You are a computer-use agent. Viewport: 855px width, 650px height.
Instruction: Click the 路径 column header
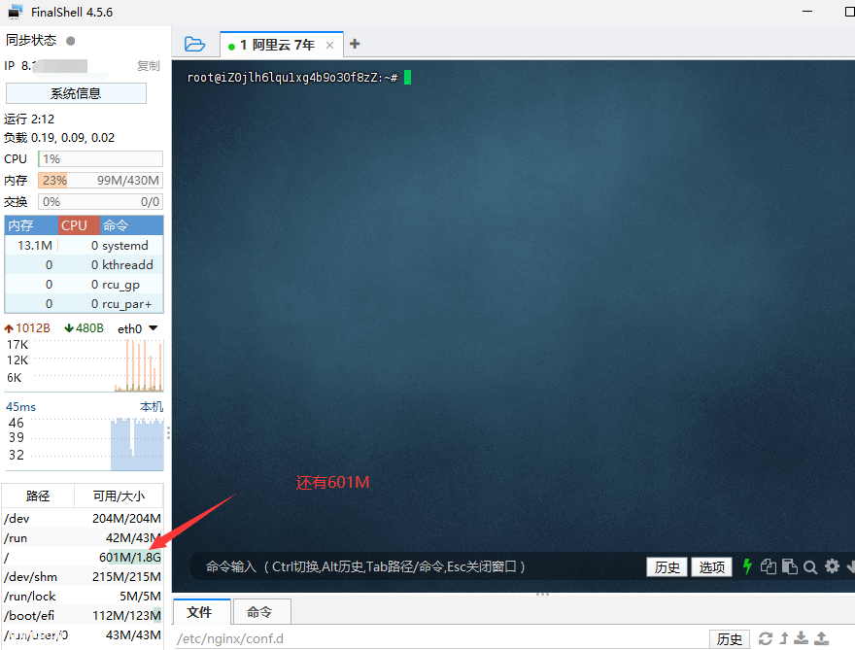38,496
